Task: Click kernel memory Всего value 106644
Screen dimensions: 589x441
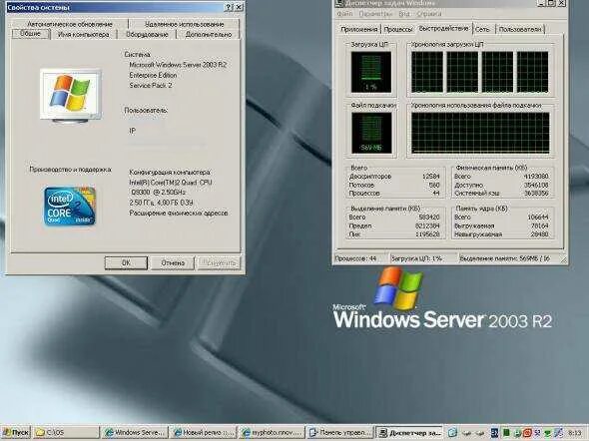Action: (x=538, y=218)
